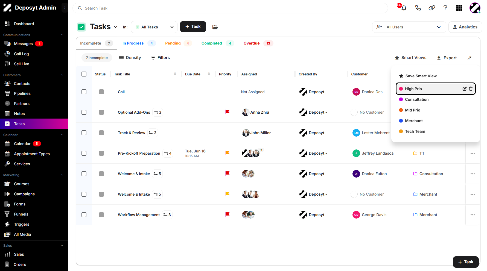Switch to the Completed tab
The height and width of the screenshot is (271, 487).
(217, 43)
